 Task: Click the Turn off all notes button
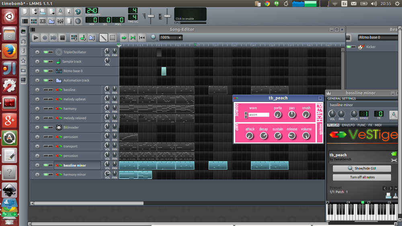coord(362,177)
